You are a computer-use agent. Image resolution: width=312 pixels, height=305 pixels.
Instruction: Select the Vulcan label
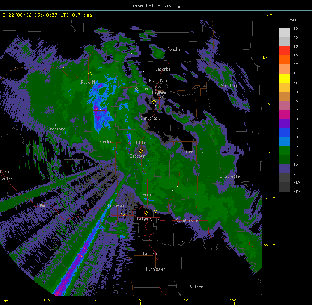[197, 287]
